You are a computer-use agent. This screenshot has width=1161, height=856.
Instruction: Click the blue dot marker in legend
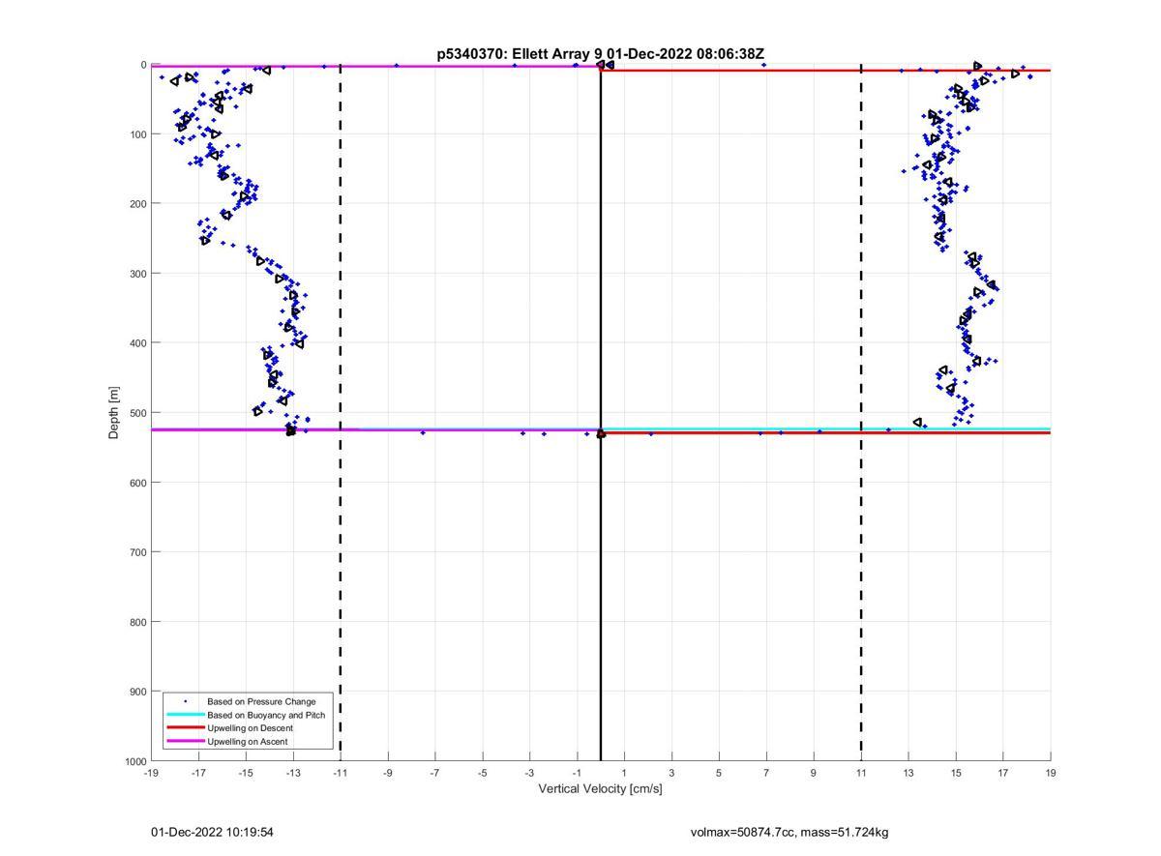(x=185, y=701)
